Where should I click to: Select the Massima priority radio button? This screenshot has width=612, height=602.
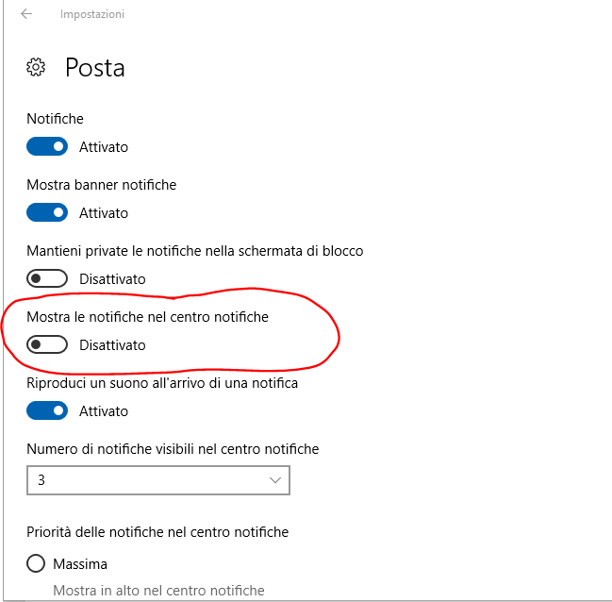pos(37,564)
